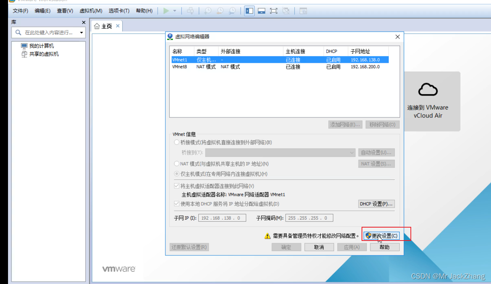Toggle 将主机虚拟适配器连接到此网络 checkbox
491x284 pixels.
(176, 186)
